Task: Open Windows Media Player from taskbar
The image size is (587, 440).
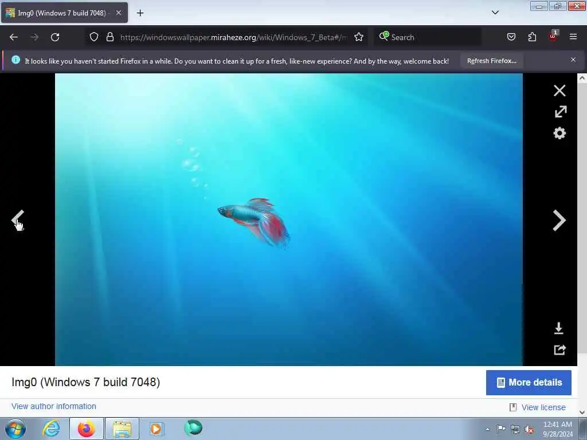Action: click(x=156, y=429)
